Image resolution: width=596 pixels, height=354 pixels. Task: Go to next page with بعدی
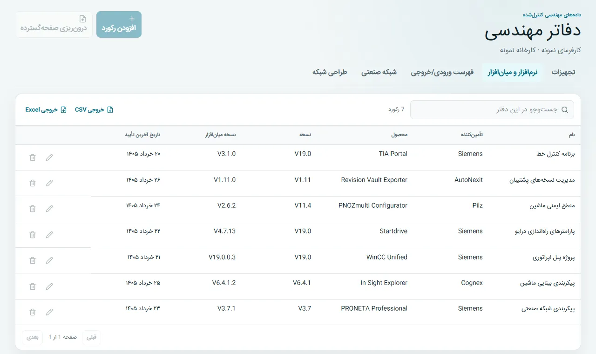pos(32,337)
